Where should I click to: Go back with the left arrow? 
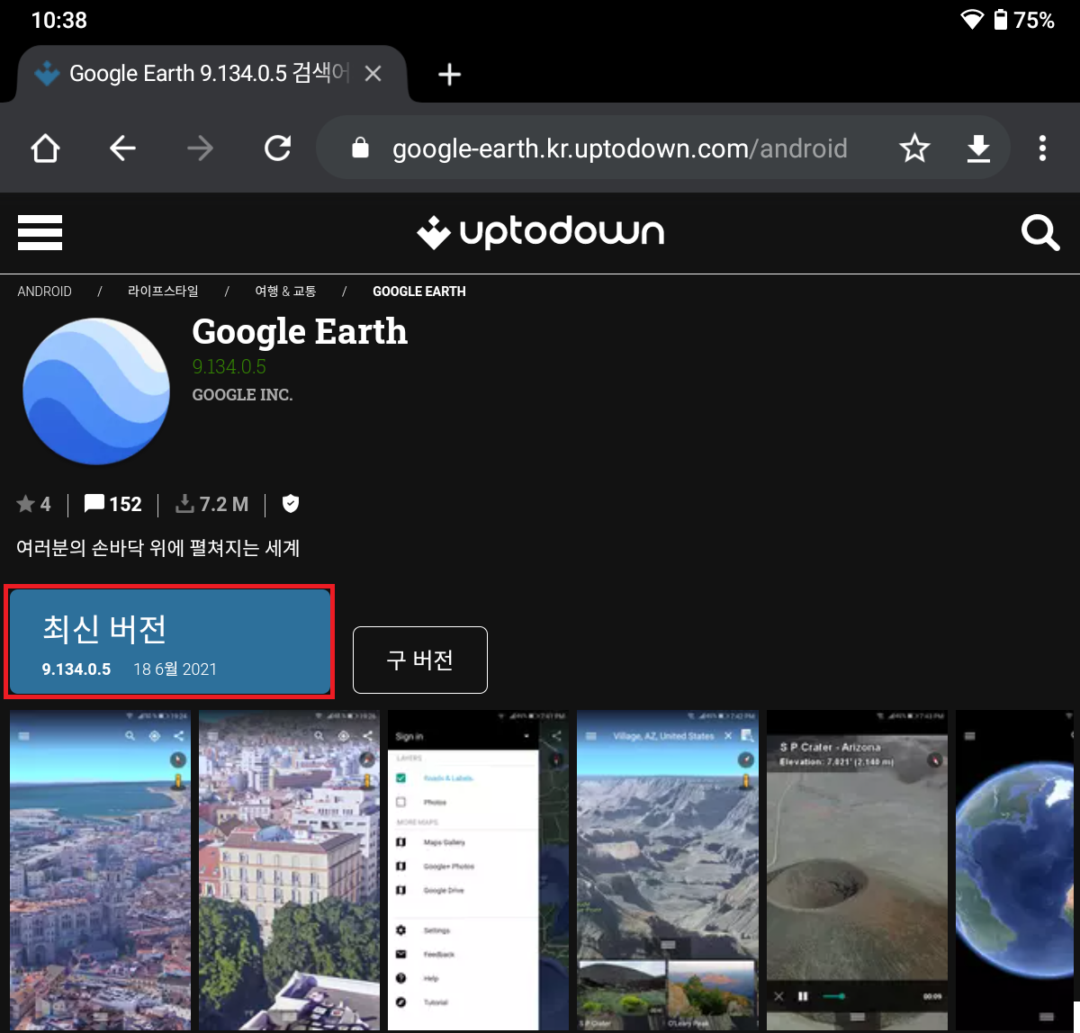[x=122, y=148]
